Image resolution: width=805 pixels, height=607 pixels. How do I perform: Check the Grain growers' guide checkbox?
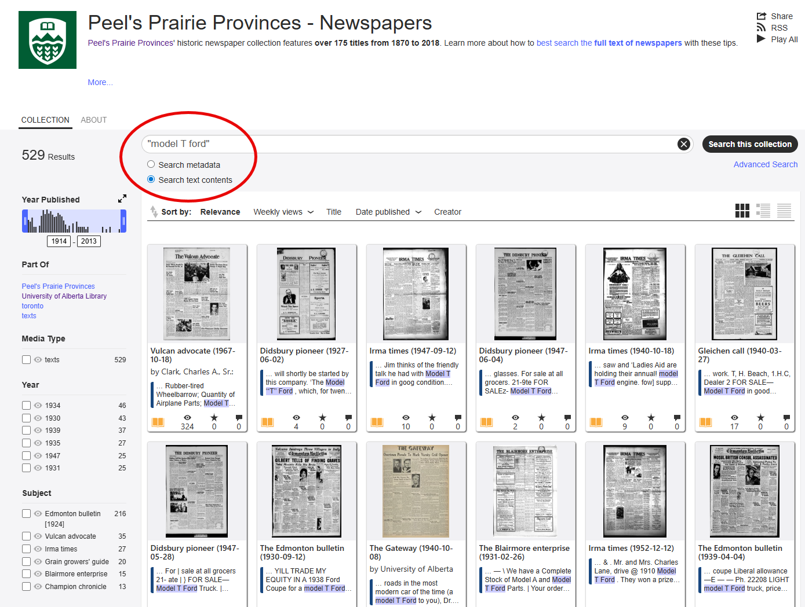[26, 561]
